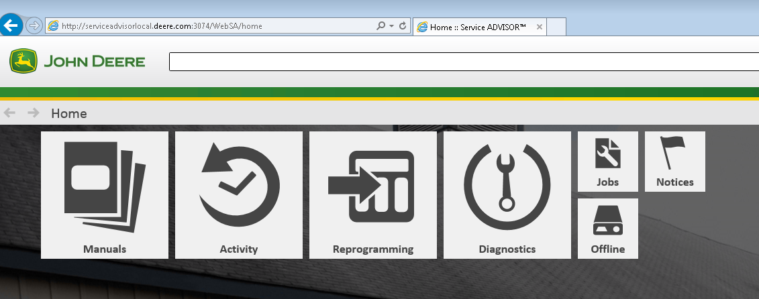Select the Offline drive tile
The height and width of the screenshot is (299, 759).
coord(608,229)
